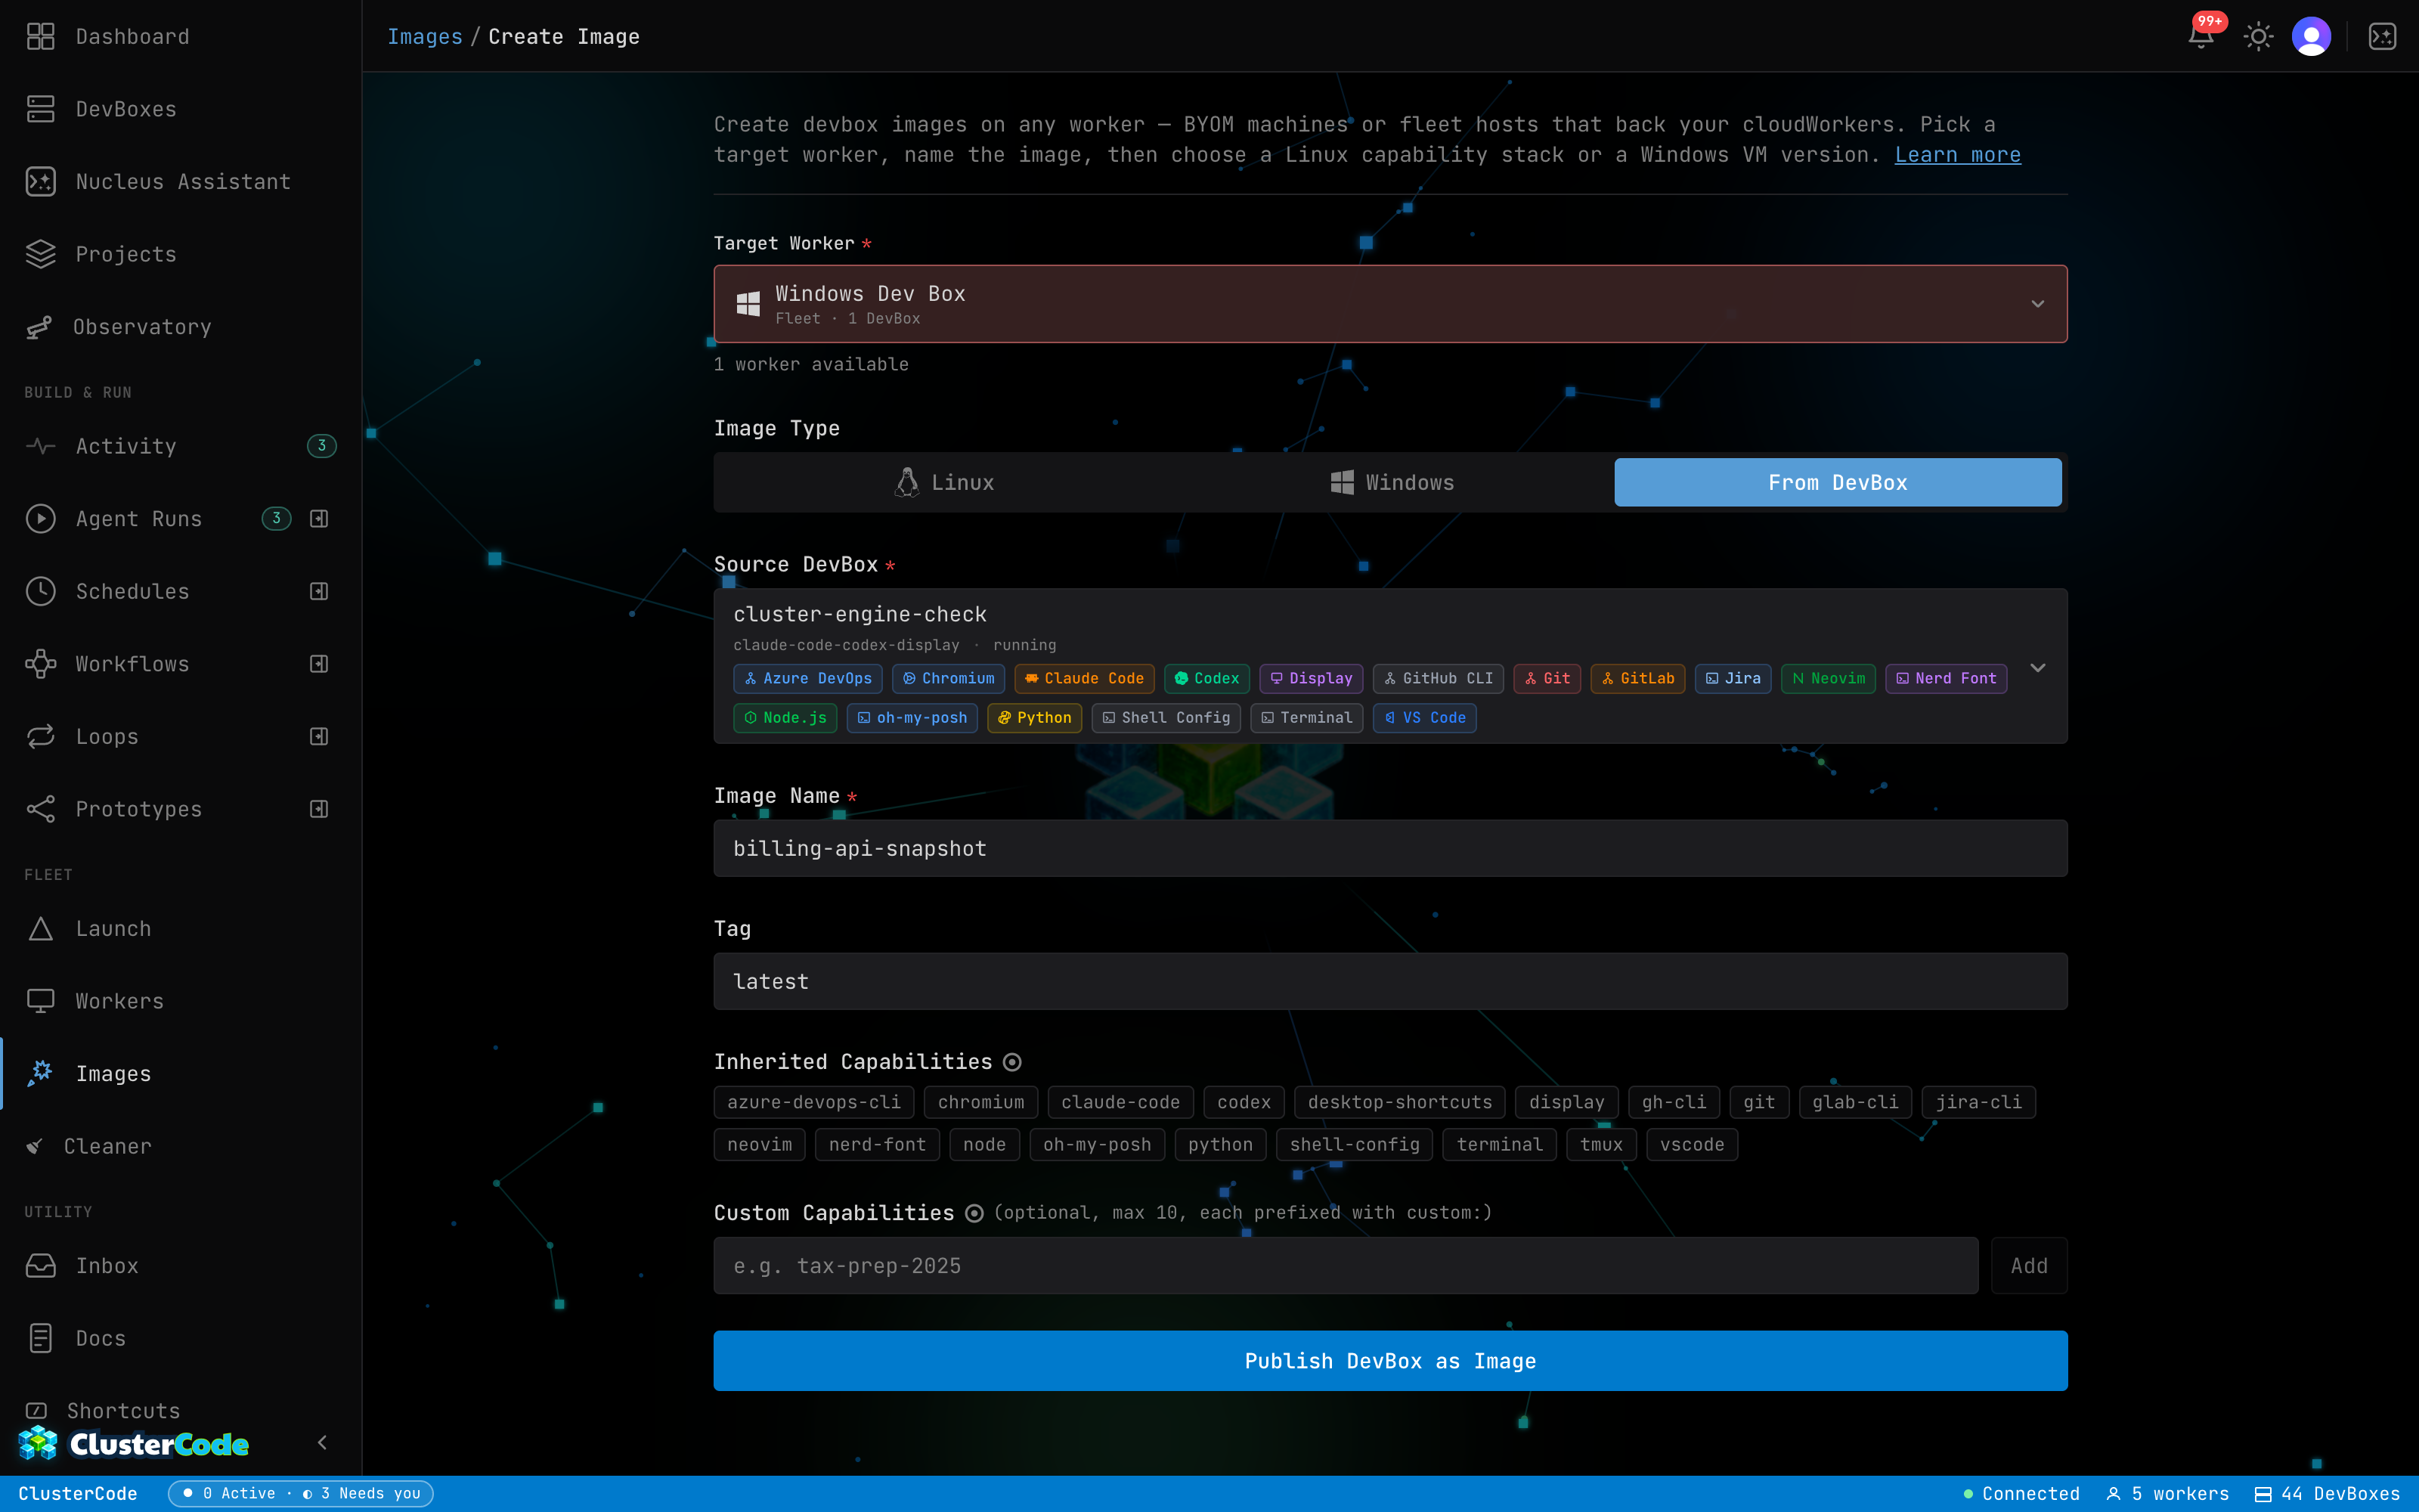The width and height of the screenshot is (2419, 1512).
Task: Click the Agent Runs play icon
Action: (40, 518)
